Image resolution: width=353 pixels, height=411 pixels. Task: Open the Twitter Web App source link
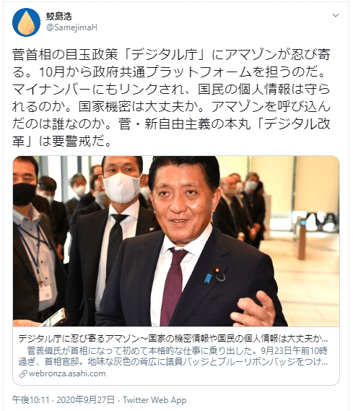pos(154,400)
